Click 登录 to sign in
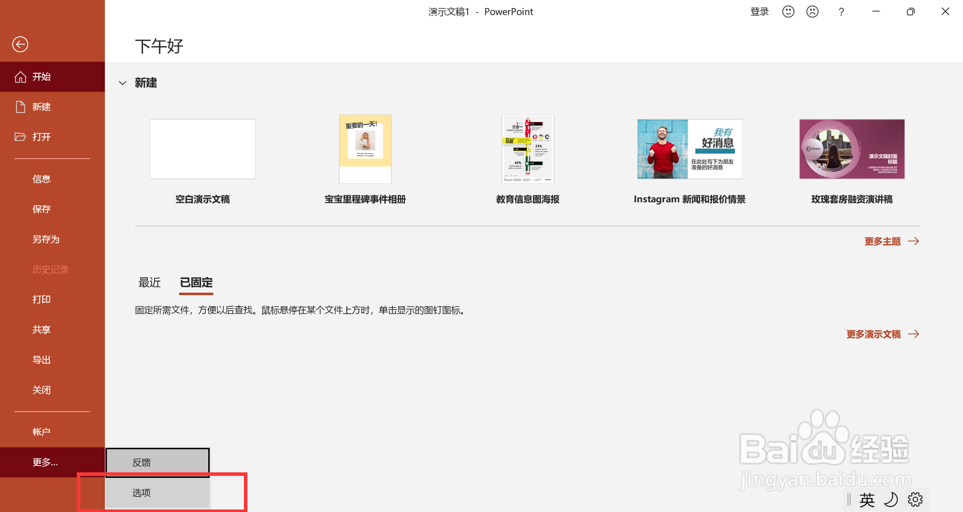 click(x=759, y=12)
